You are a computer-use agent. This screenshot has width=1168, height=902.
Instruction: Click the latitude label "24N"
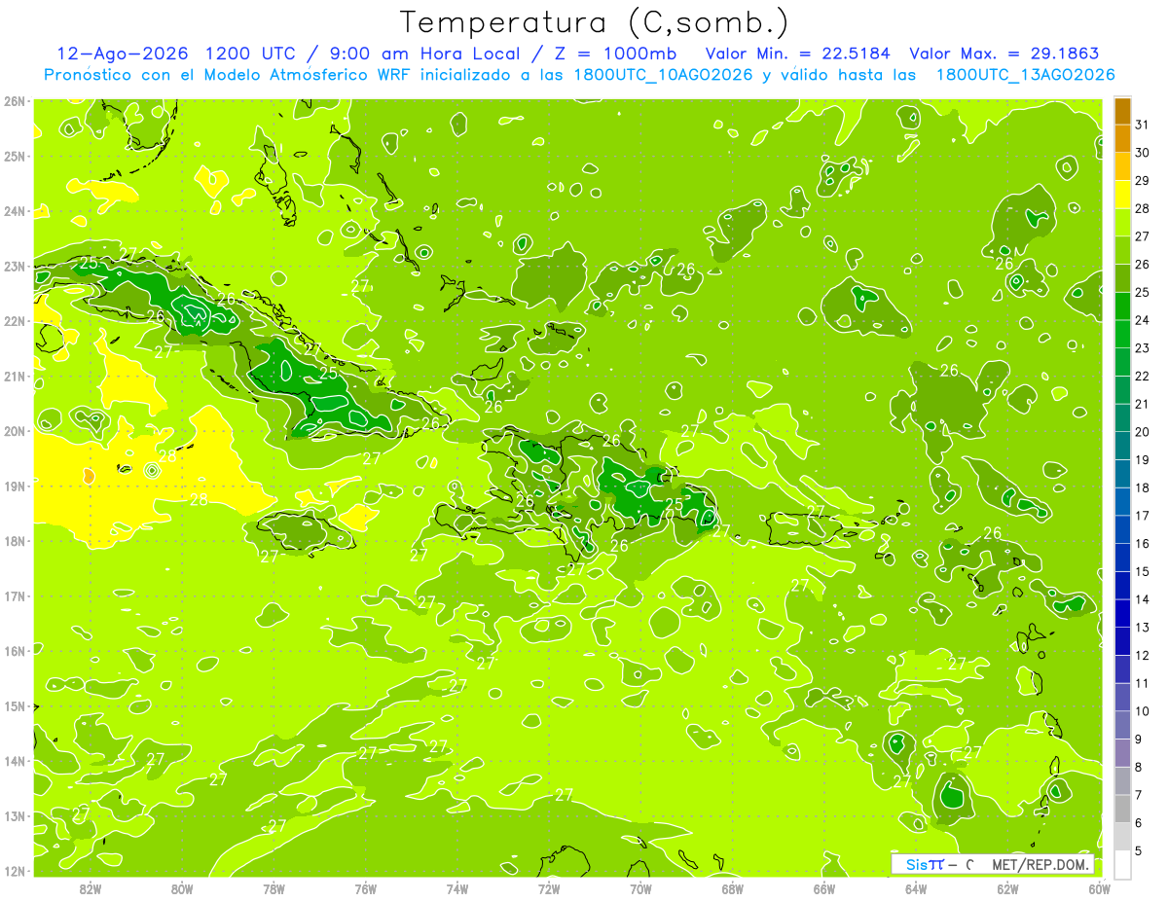15,211
